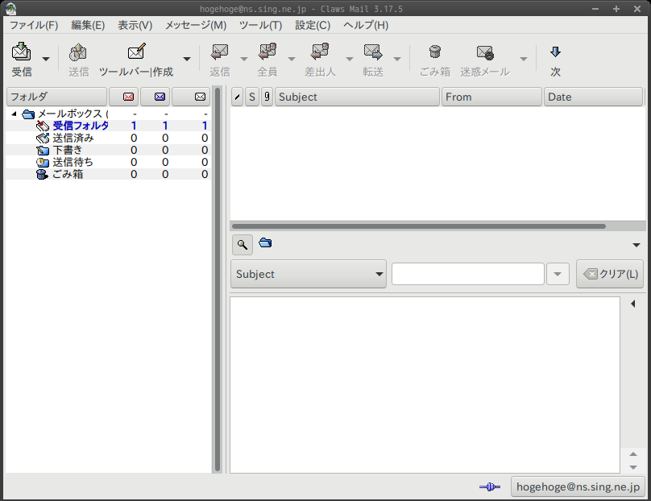Select the メールボックス mailbox folder

point(73,114)
